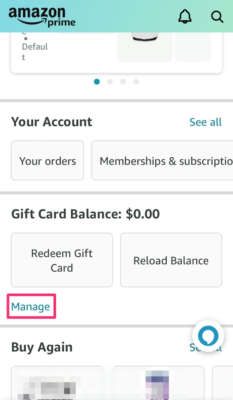Image resolution: width=233 pixels, height=400 pixels.
Task: Open the highlighted Manage link
Action: pos(30,306)
